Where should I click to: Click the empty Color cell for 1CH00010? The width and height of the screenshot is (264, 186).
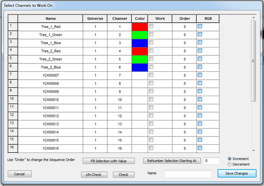[x=140, y=100]
